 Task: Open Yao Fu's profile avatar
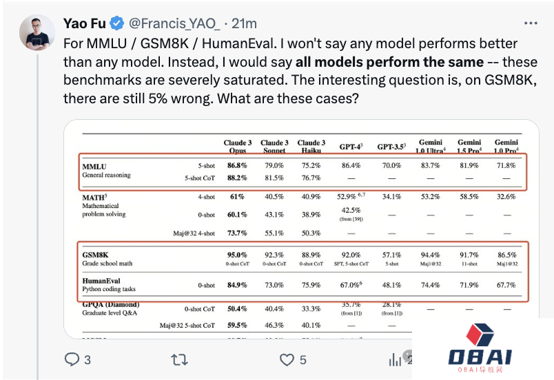pos(37,32)
